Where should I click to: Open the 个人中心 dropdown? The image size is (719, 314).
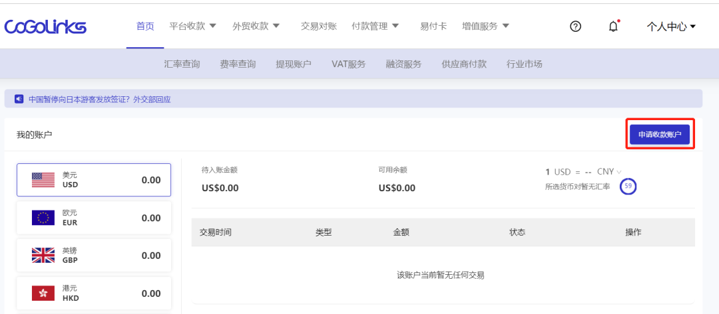671,27
